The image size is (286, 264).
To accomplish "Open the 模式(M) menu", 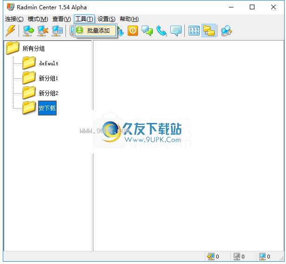I will (x=38, y=19).
